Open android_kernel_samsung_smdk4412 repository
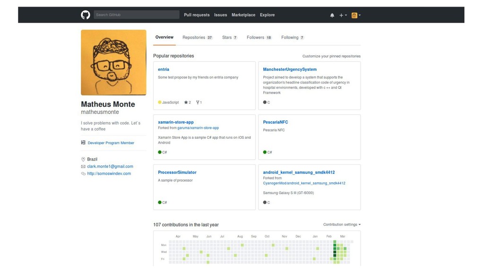The image size is (484, 272). (299, 172)
